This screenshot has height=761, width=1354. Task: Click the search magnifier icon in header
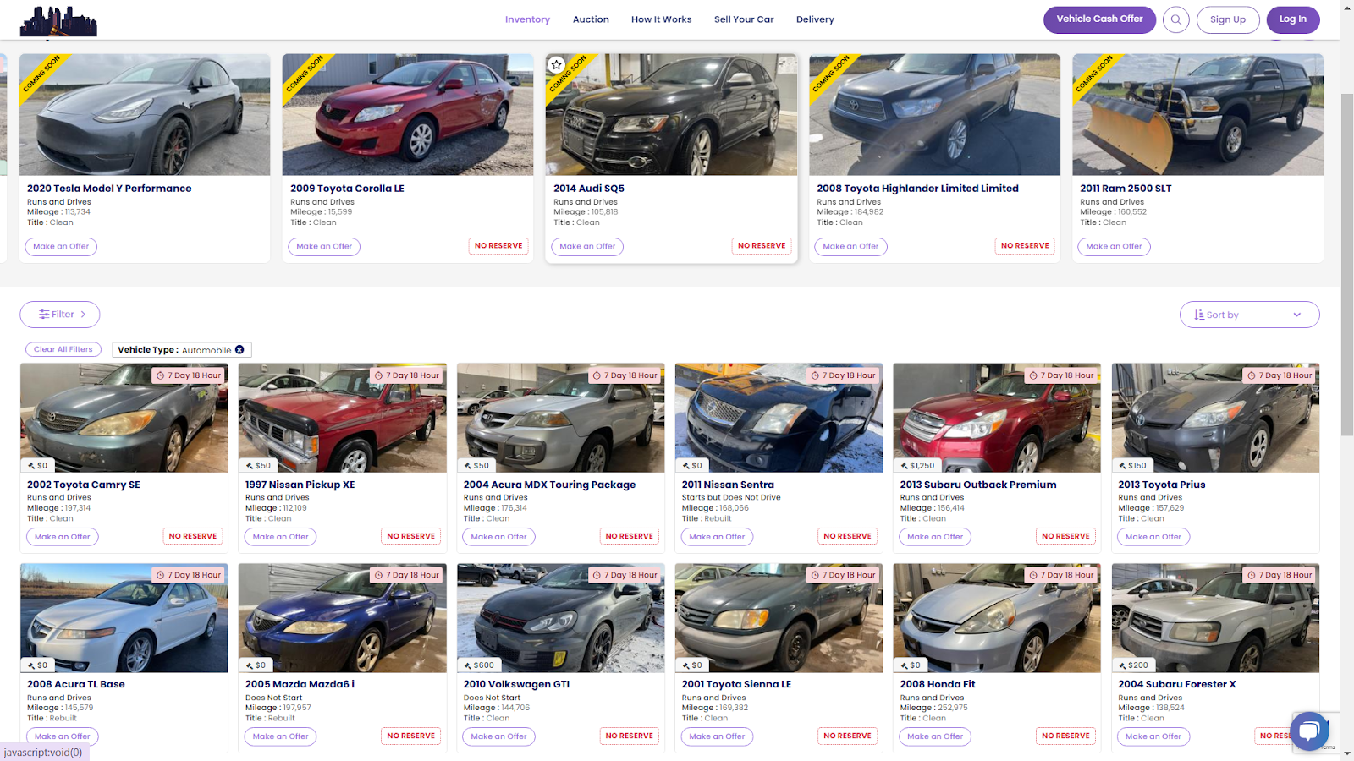point(1175,19)
